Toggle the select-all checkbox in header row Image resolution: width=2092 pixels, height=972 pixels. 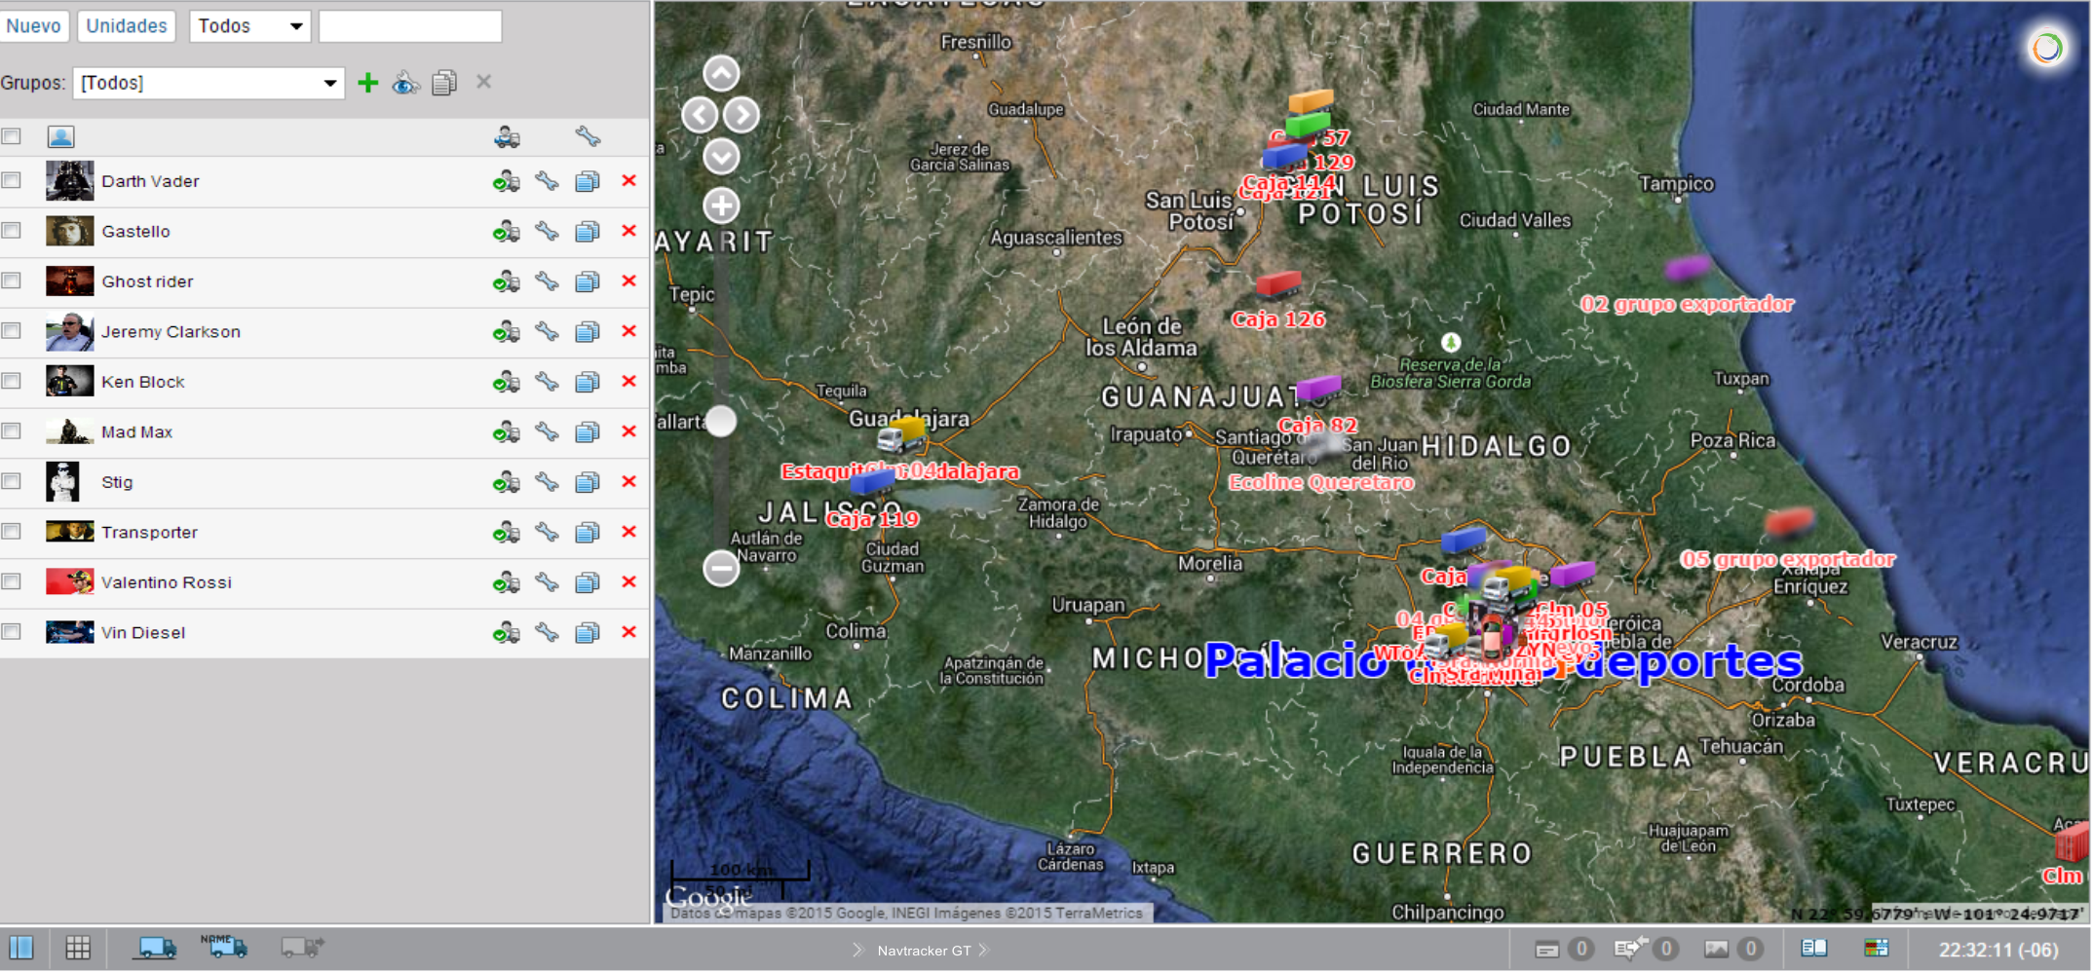[12, 136]
